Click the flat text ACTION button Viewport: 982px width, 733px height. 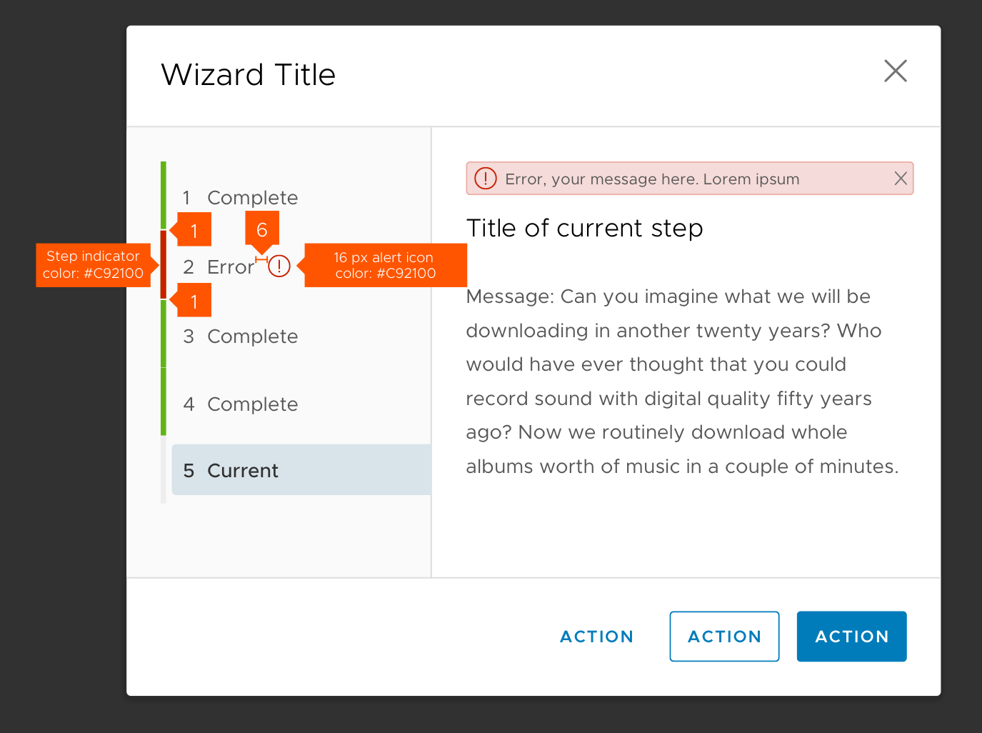(596, 637)
